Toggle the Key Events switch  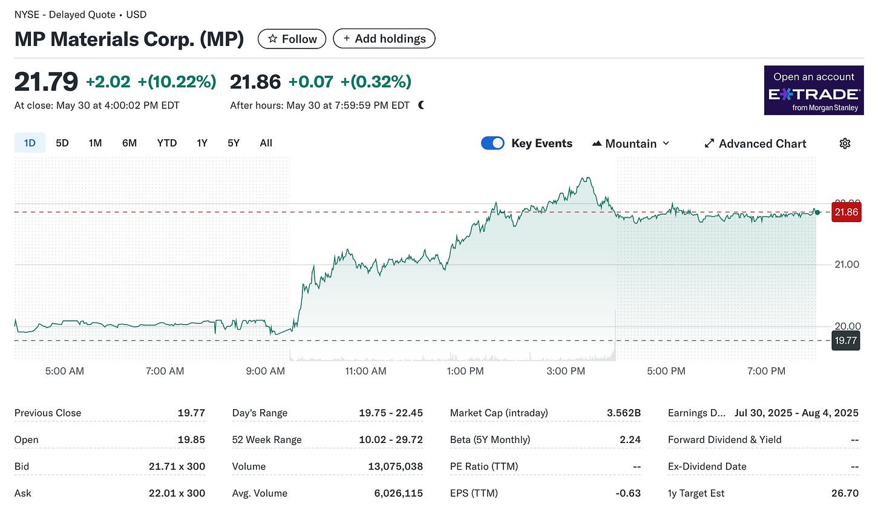point(493,143)
